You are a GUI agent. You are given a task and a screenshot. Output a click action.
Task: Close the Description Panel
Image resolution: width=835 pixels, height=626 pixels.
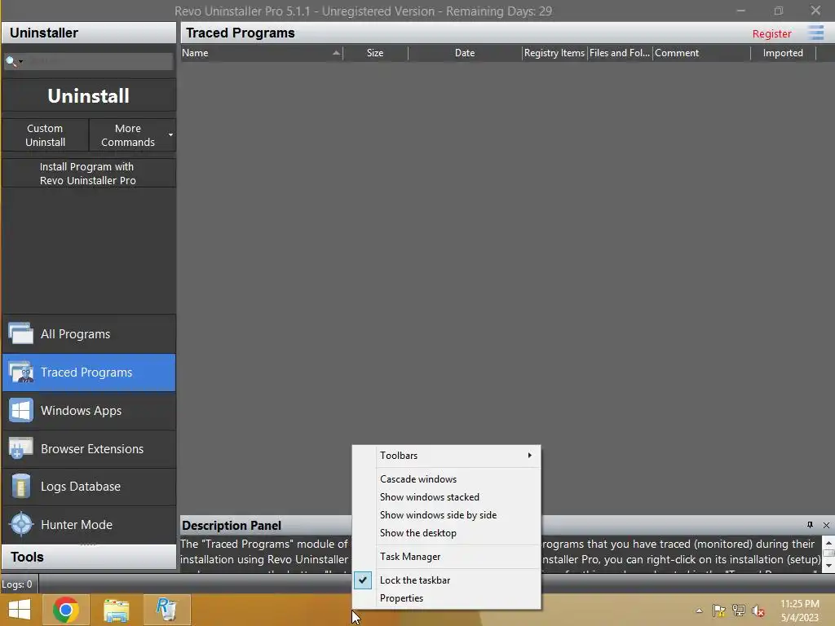(826, 526)
